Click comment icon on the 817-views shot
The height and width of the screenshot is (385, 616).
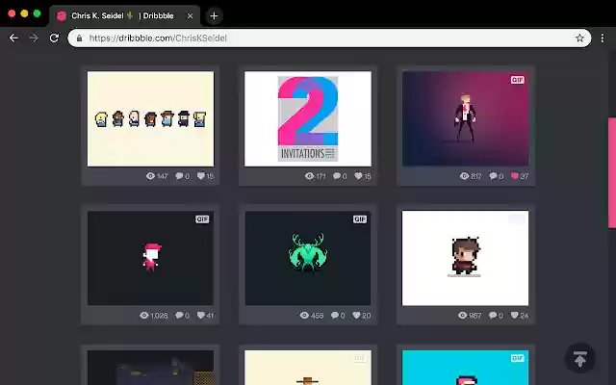pos(493,176)
